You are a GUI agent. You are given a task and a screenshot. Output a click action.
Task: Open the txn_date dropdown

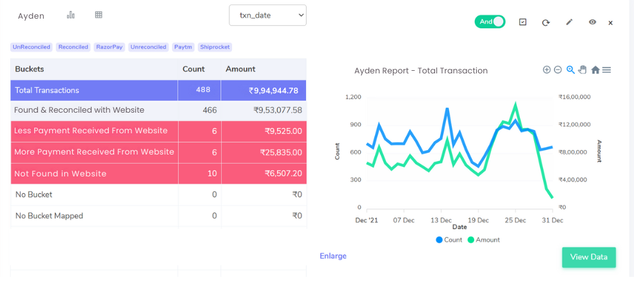[267, 15]
